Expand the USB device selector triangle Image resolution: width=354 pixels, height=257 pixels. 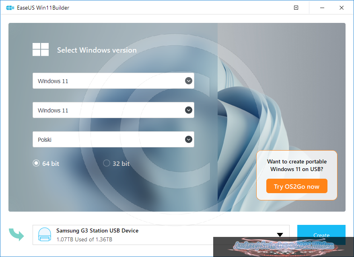(280, 235)
